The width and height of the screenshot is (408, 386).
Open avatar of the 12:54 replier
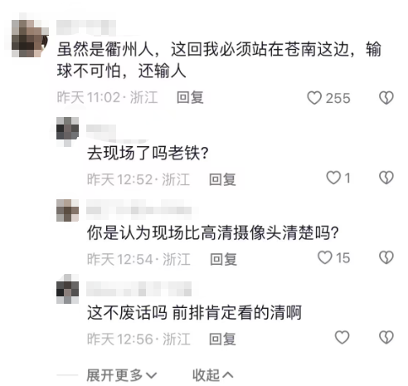pos(67,210)
